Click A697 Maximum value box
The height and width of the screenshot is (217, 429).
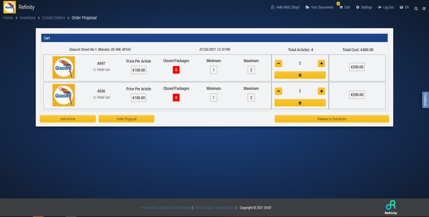(x=251, y=70)
